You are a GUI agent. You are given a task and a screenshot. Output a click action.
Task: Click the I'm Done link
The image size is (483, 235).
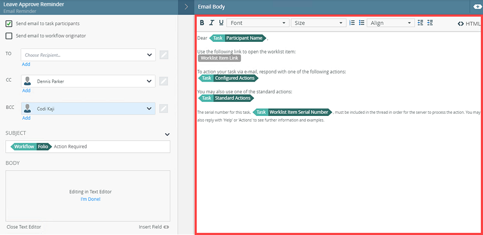(90, 199)
